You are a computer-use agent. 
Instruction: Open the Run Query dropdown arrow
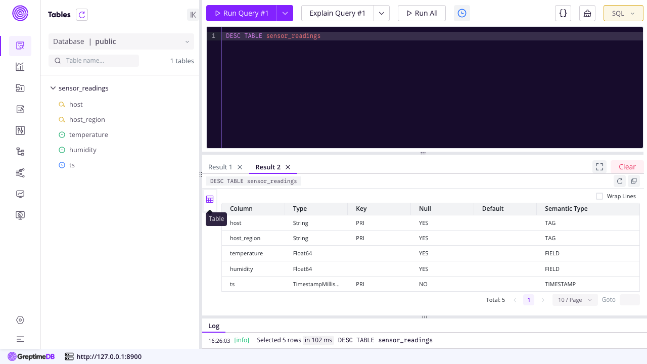pos(285,13)
